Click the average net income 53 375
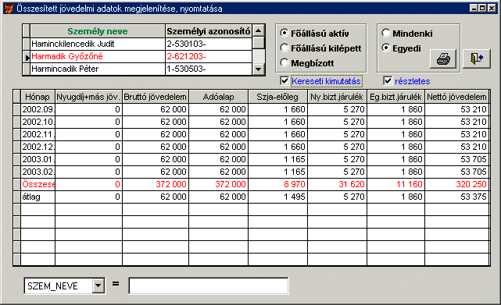The height and width of the screenshot is (305, 501). click(456, 197)
